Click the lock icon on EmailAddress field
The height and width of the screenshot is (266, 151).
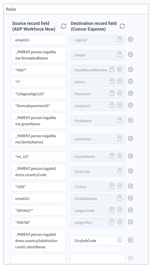(120, 198)
